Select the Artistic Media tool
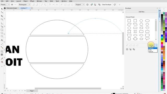Viewport: 167px width, 94px height. pos(2,26)
